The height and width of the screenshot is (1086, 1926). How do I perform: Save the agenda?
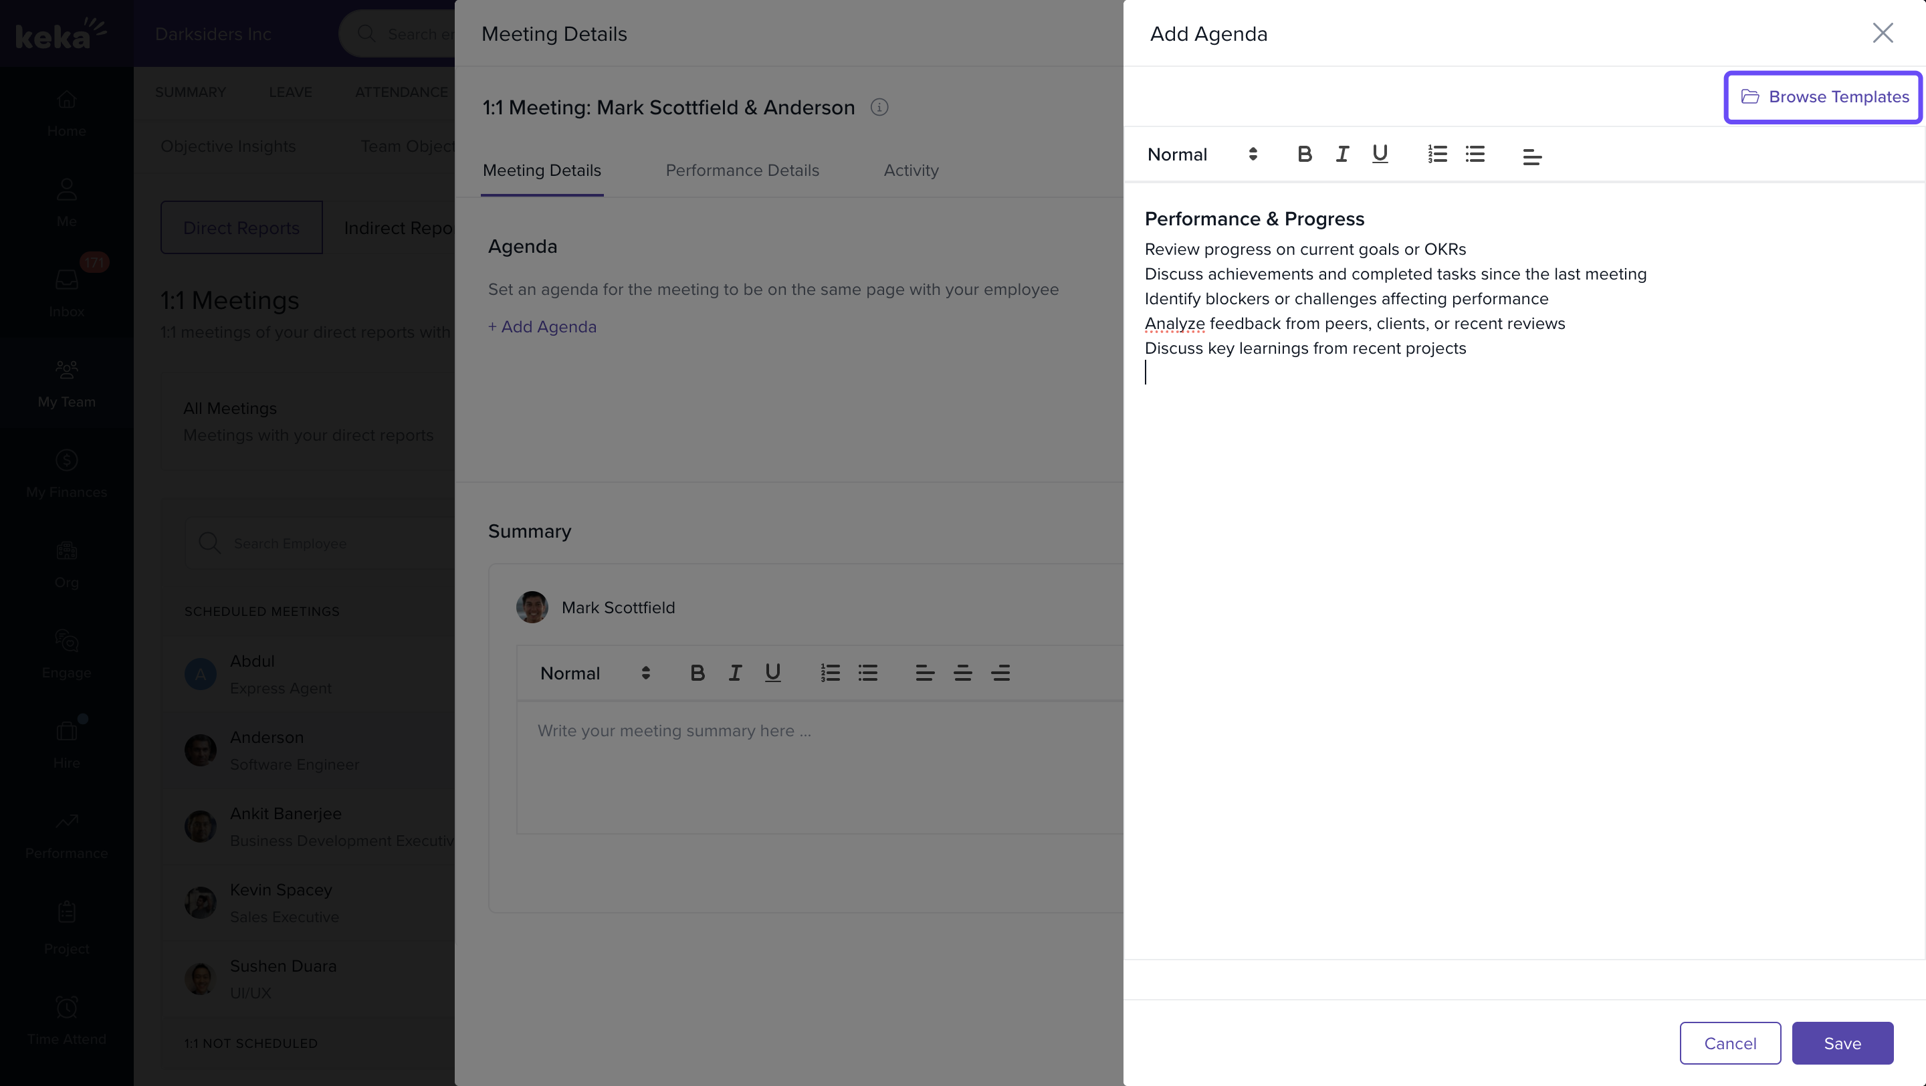pos(1842,1043)
